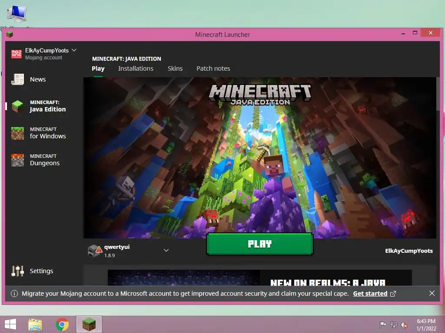Click the 'MINECRAFT: JAVA EDITION' heading text

[126, 59]
